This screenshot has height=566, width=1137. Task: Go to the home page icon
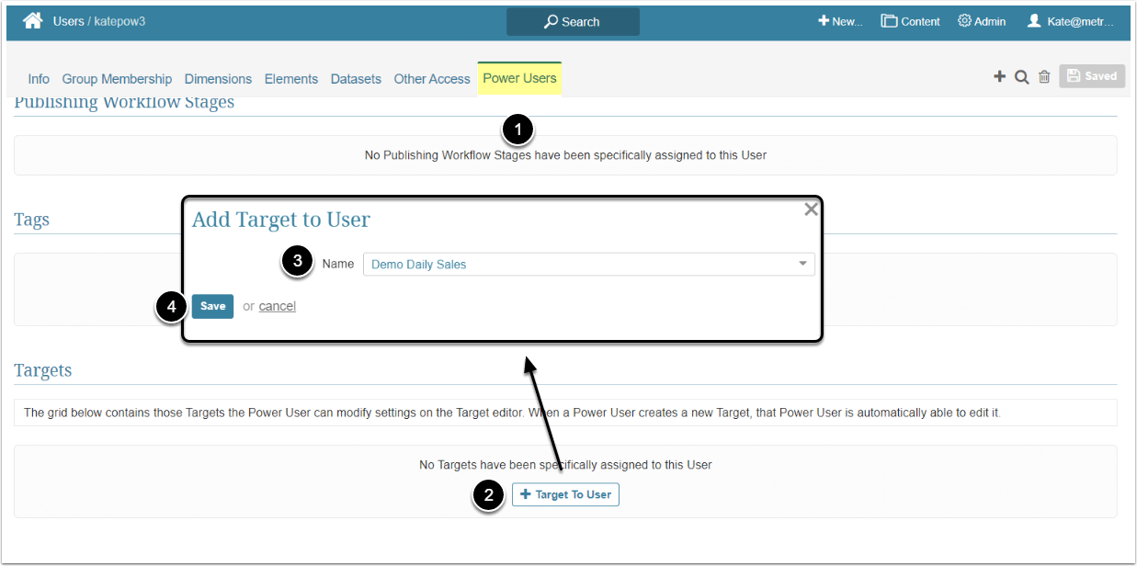(x=33, y=20)
